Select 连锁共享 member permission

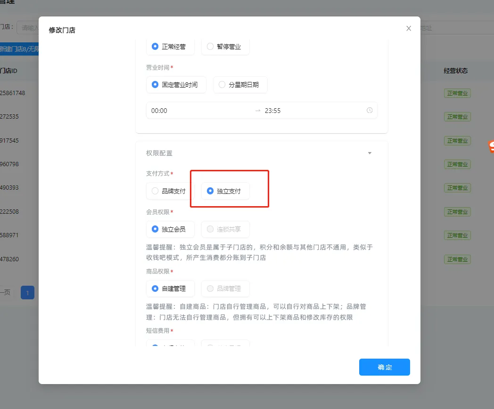[x=225, y=229]
